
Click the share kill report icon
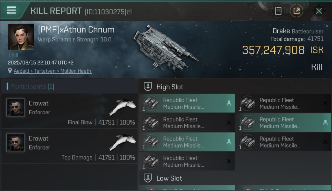[297, 11]
